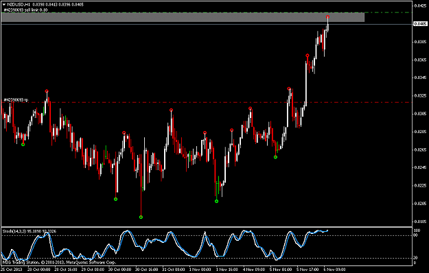Viewport: 429px width, 273px height.
Task: Click the stochastic 100 level label
Action: tap(417, 230)
